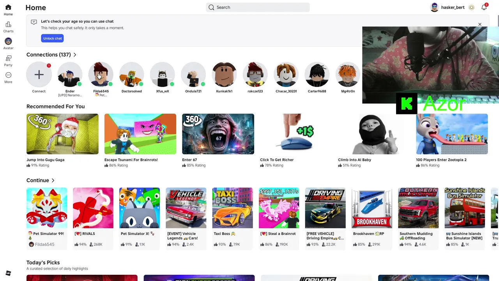Open Filda6545's connection avatar
This screenshot has width=499, height=281.
(101, 74)
